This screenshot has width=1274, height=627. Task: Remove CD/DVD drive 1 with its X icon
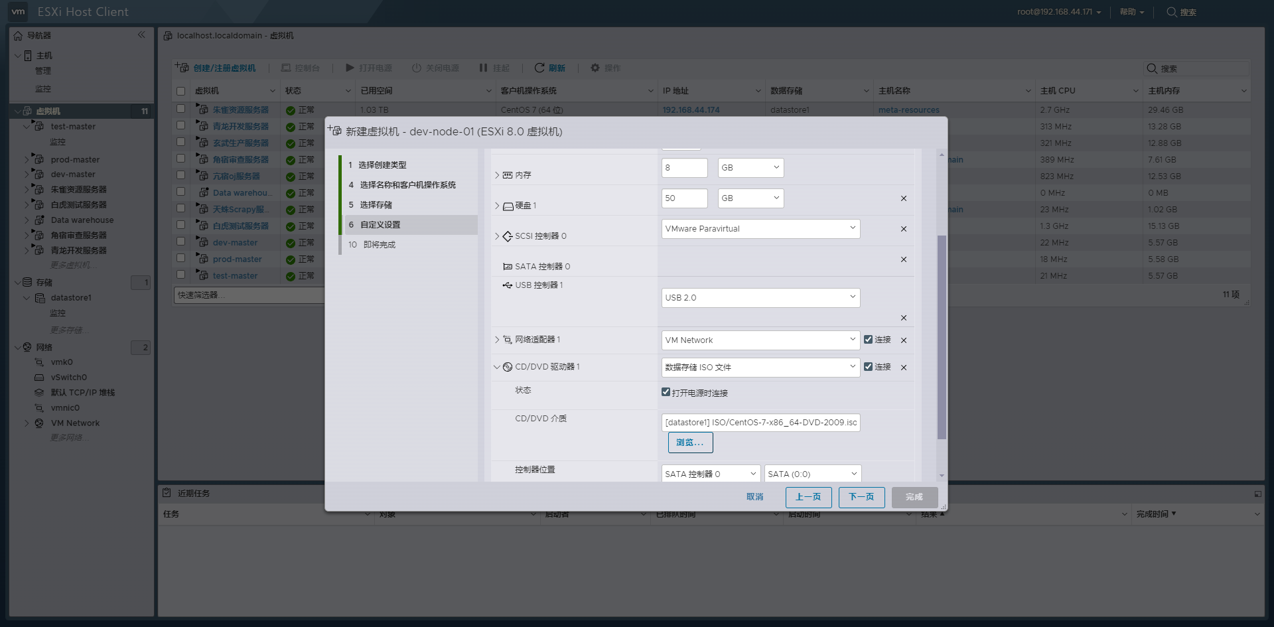[x=903, y=368]
